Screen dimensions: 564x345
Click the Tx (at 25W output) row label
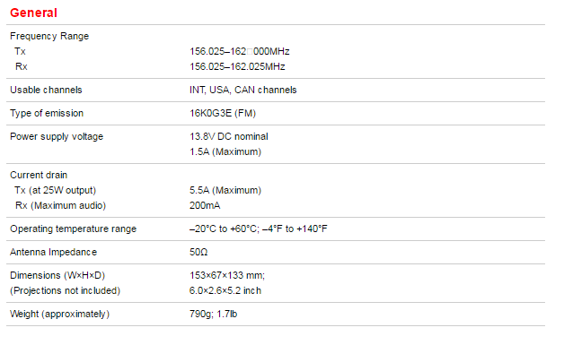pos(56,190)
